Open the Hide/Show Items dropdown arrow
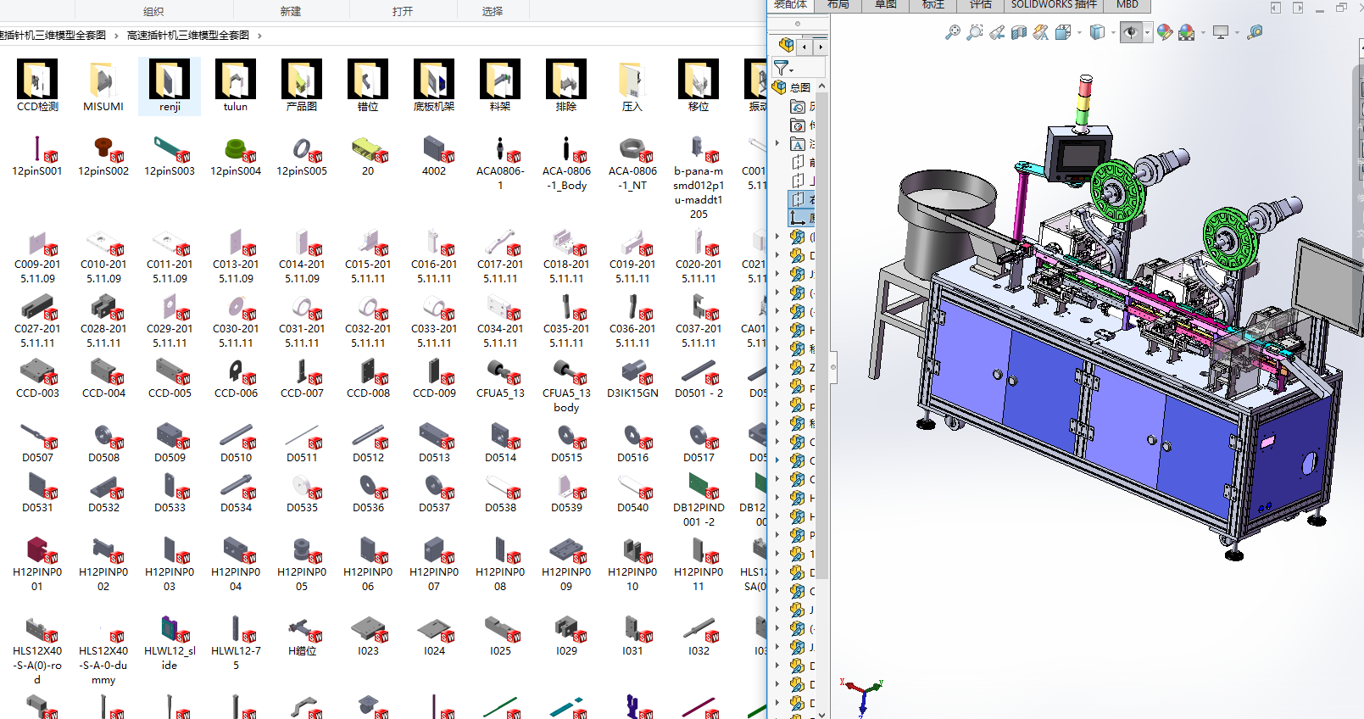Viewport: 1364px width, 719px height. [1148, 33]
